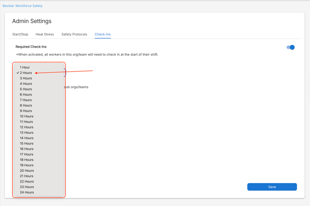This screenshot has height=206, width=310.
Task: Pick 18 Hours in the list
Action: tap(39, 160)
